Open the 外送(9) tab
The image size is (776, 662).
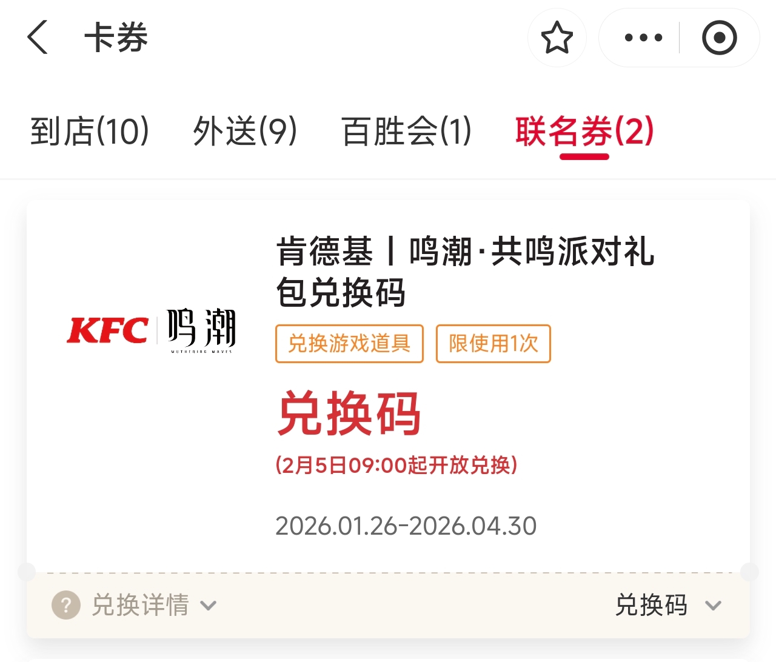[245, 132]
